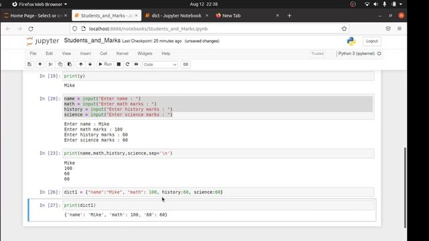Open a new browser tab with plus

(289, 15)
